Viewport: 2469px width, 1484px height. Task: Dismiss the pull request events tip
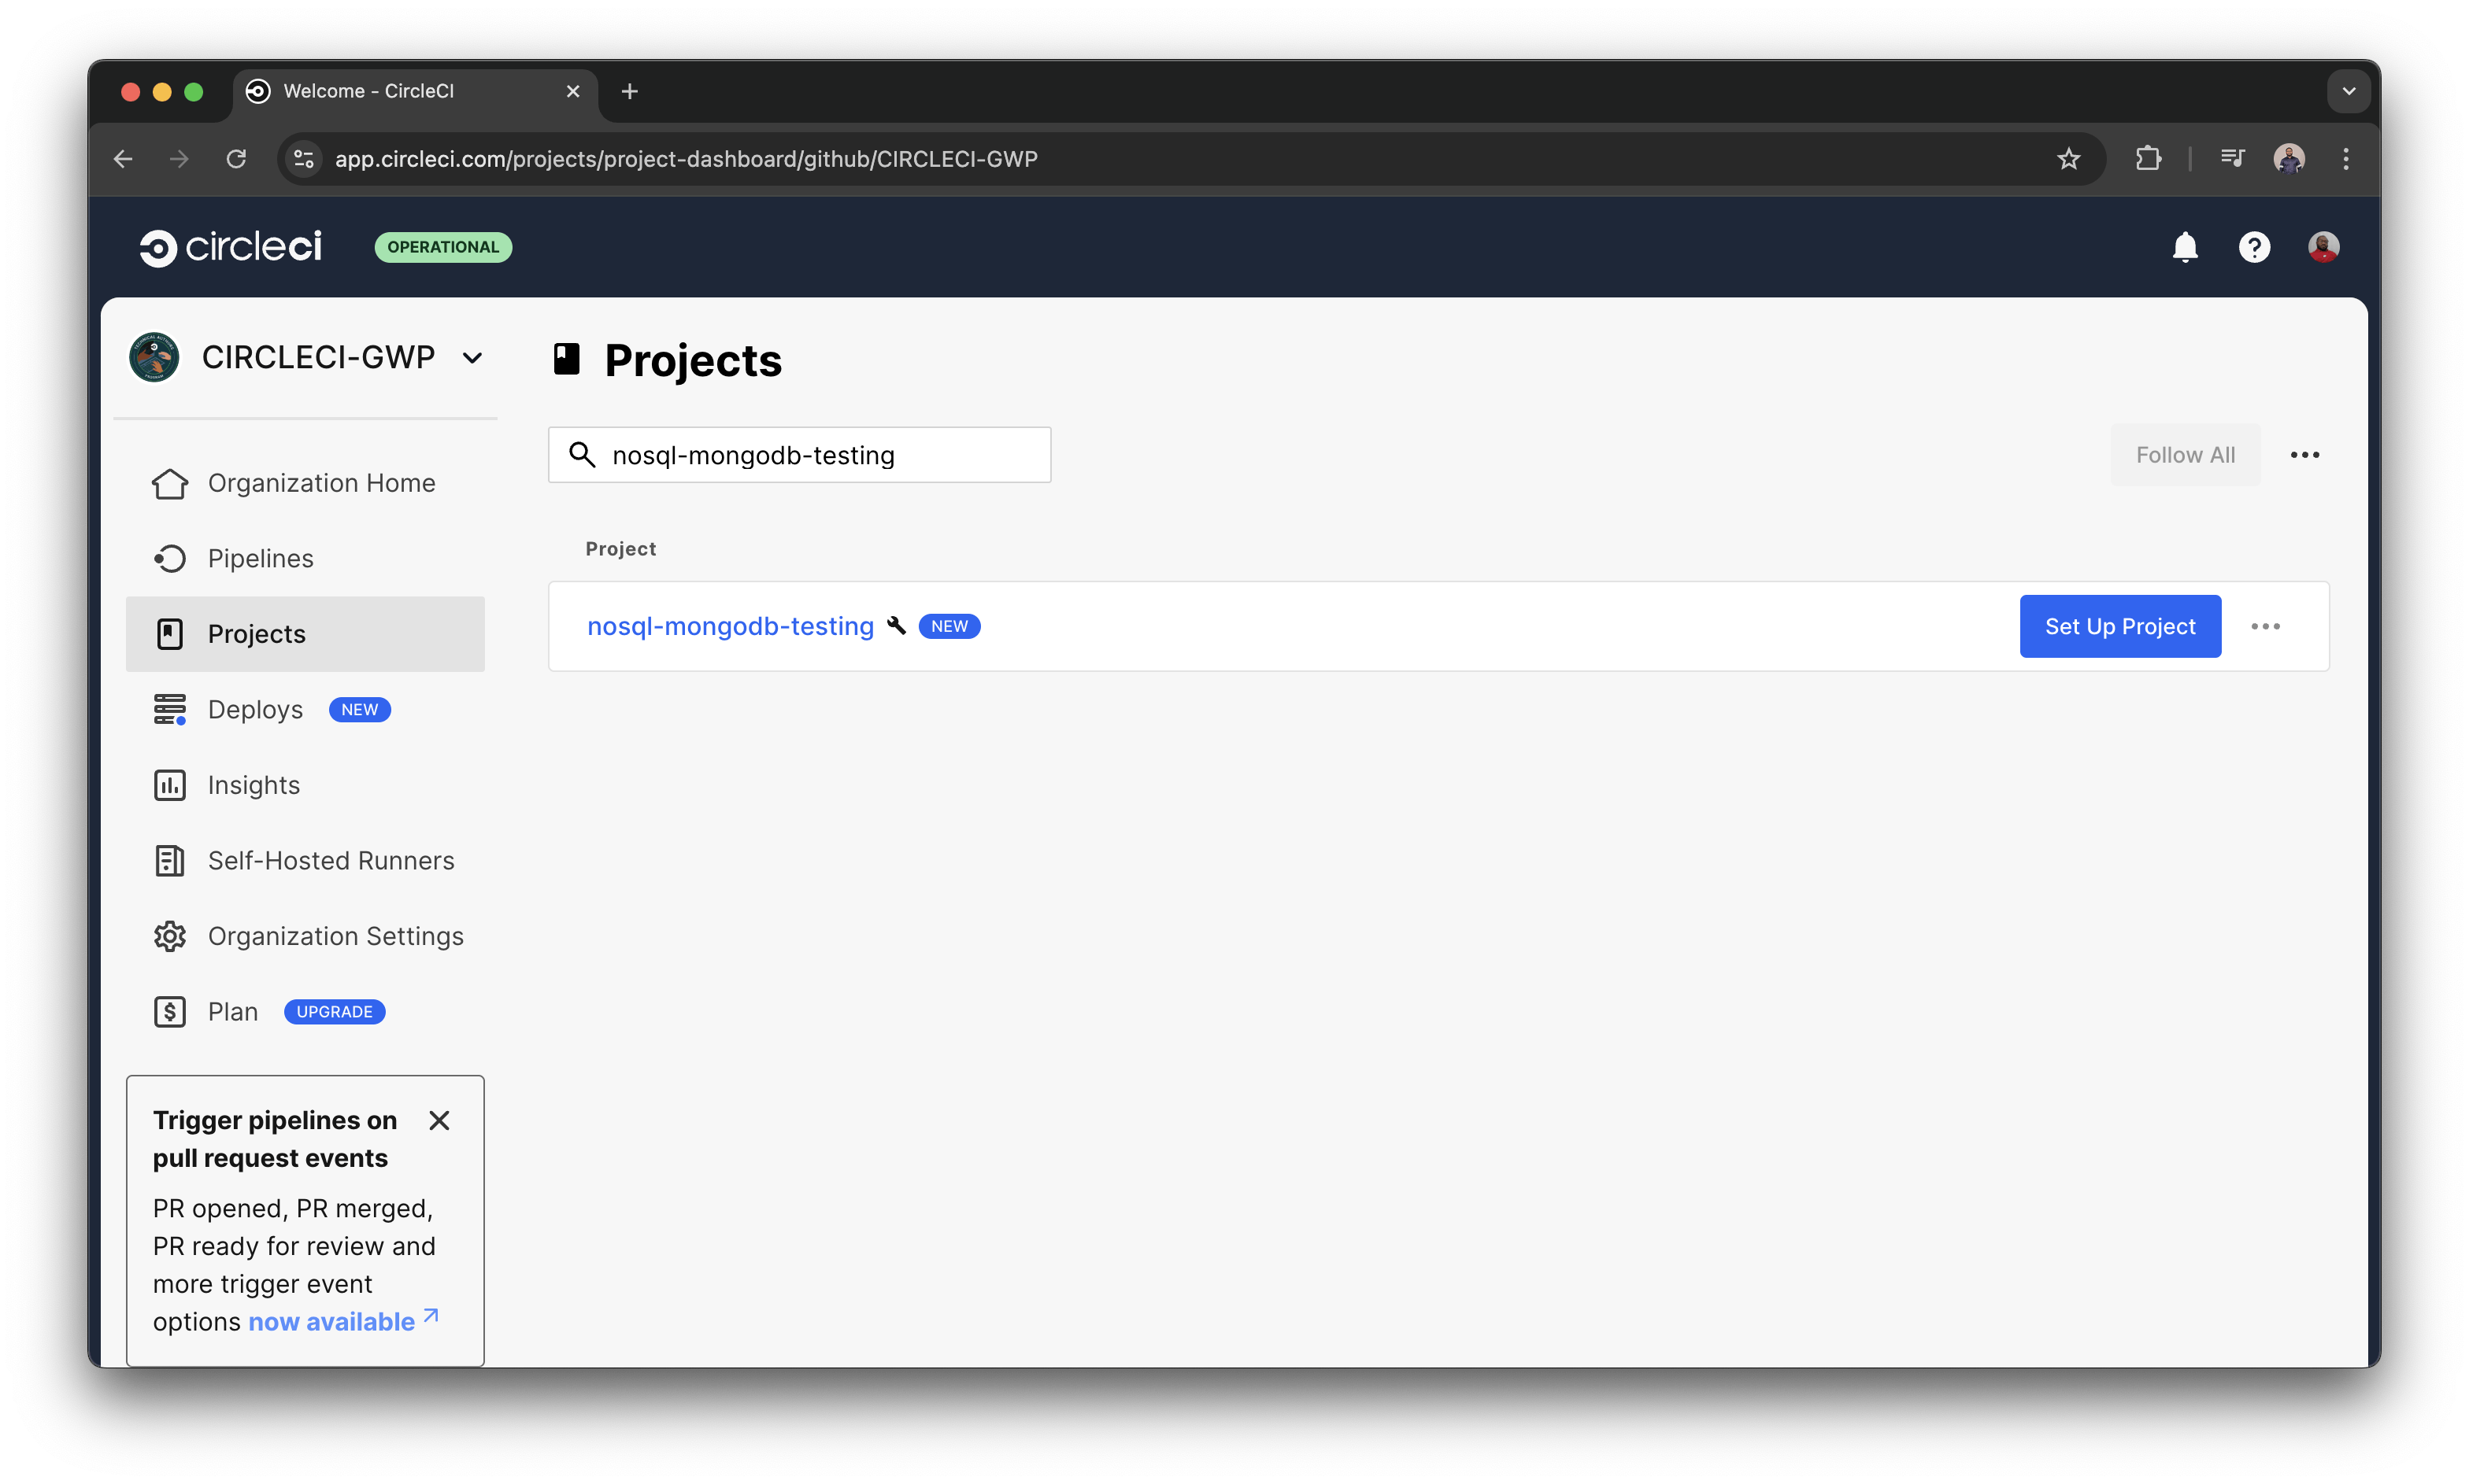439,1120
